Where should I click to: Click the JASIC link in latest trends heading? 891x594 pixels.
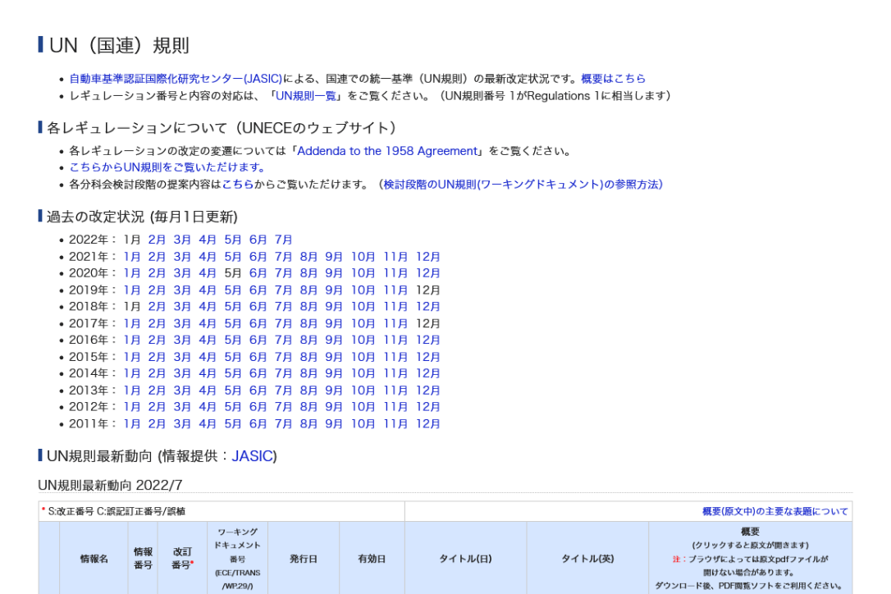pyautogui.click(x=252, y=456)
